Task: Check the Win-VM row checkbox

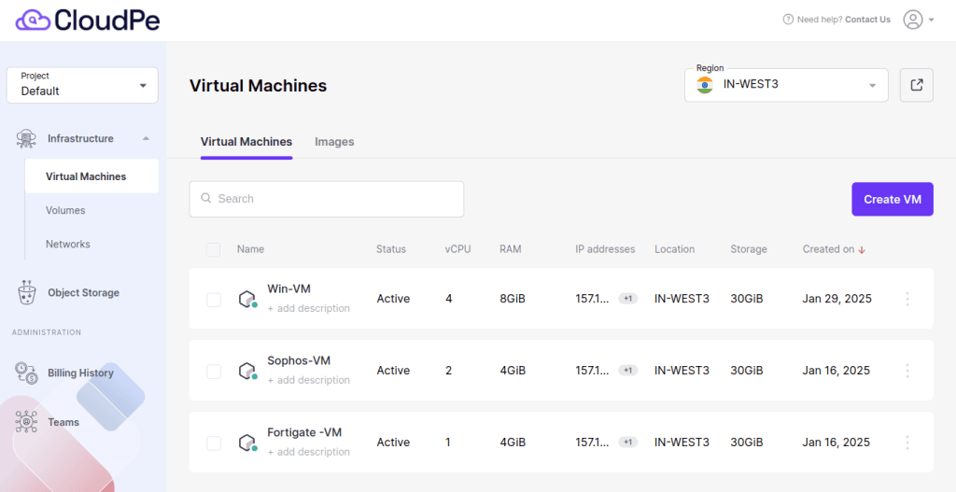Action: coord(214,300)
